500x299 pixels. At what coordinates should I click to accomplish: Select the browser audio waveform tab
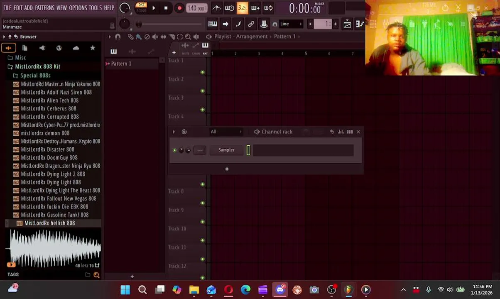click(x=8, y=48)
